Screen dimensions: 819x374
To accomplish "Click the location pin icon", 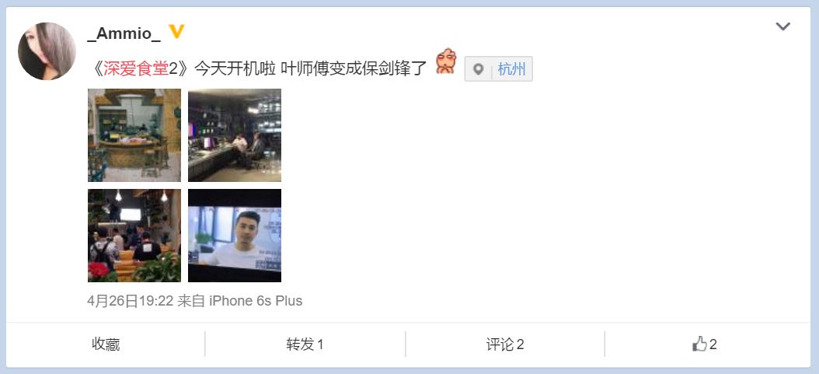I will click(478, 69).
